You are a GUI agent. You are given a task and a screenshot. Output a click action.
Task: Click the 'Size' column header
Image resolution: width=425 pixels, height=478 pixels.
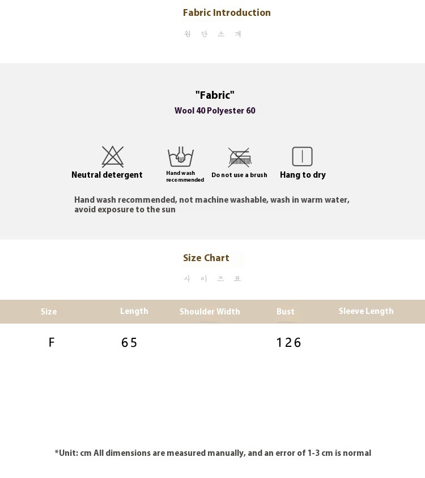pos(49,312)
